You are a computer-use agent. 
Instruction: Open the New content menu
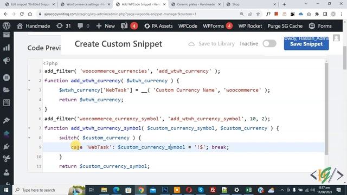[x=106, y=26]
